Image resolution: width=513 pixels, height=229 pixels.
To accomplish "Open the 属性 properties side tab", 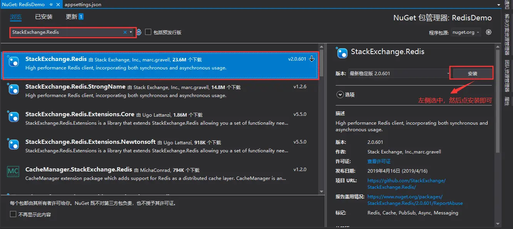I will coord(508,102).
